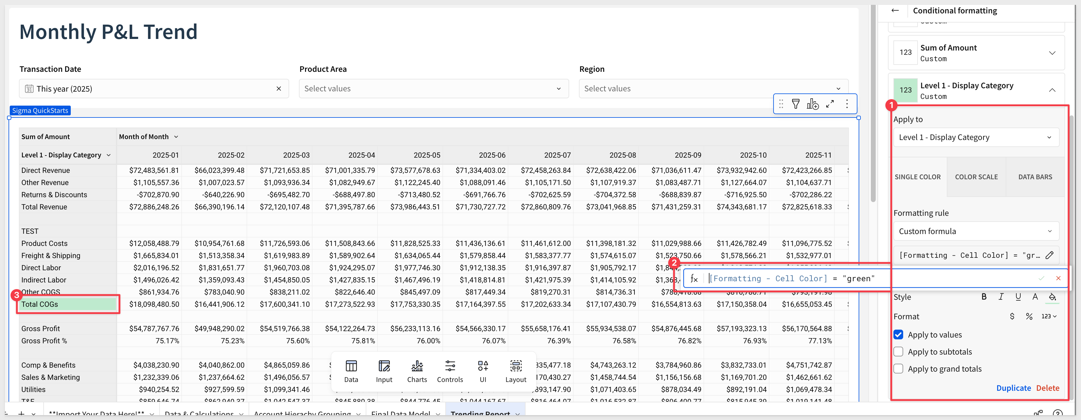Click the green 123 rule preview swatch
The width and height of the screenshot is (1081, 420).
pyautogui.click(x=906, y=90)
